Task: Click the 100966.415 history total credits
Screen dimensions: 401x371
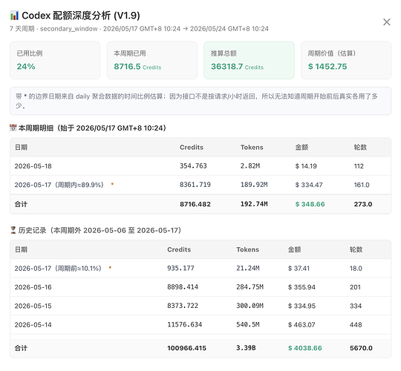Action: [186, 348]
